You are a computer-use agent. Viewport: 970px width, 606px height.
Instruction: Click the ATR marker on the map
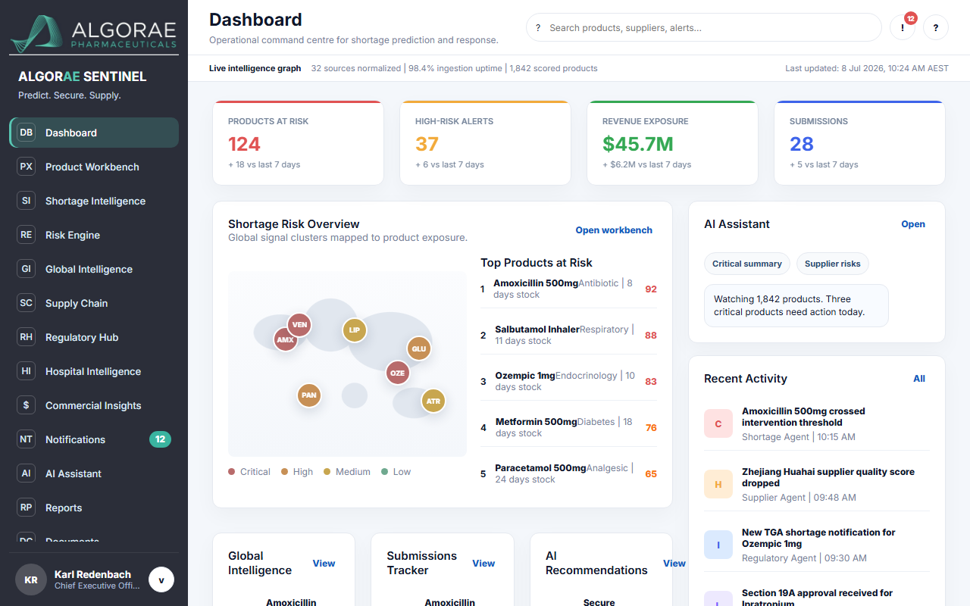[x=433, y=401]
